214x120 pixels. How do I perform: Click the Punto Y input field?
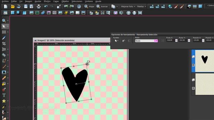pos(183,40)
